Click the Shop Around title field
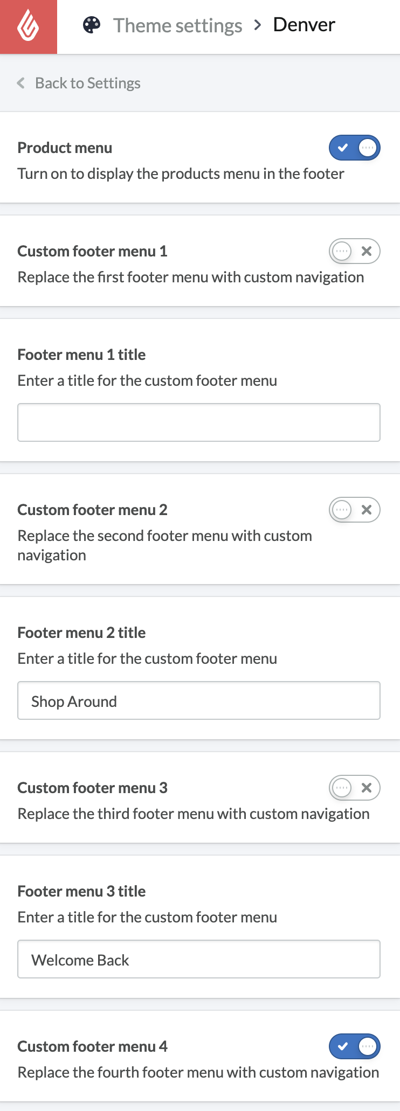 click(x=199, y=700)
